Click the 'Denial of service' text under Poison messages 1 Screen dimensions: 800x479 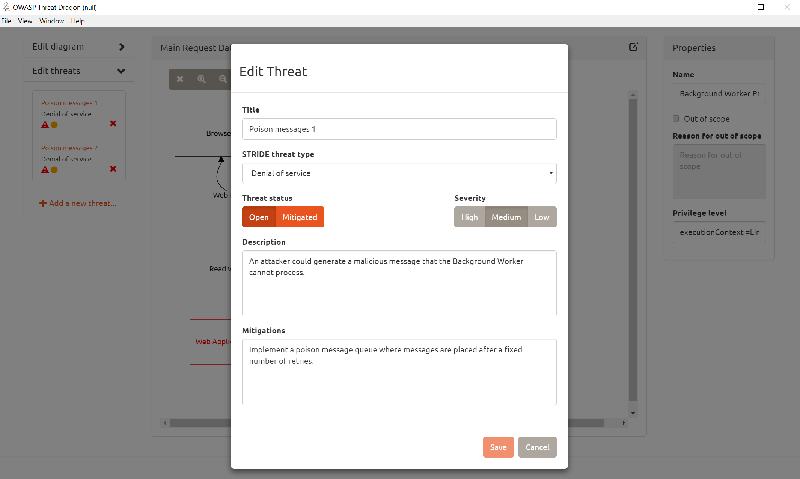(66, 114)
